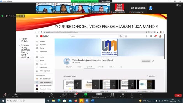Click the YouTube logo
Image resolution: width=183 pixels, height=103 pixels.
(x=44, y=36)
